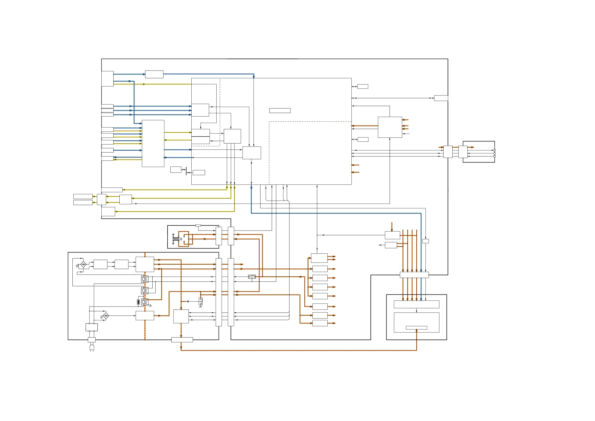Click the top square terminal on far right
Screen dimensions: 595x421
494,150
